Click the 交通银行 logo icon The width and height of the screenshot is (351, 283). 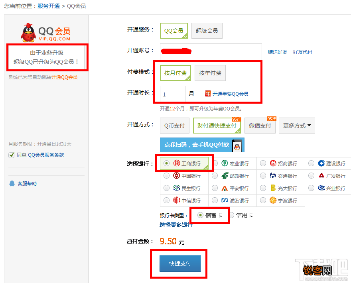point(273,176)
